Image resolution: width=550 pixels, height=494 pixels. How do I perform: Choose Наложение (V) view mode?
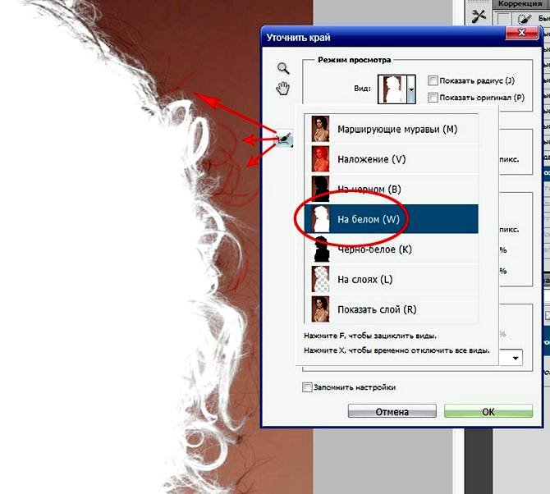pyautogui.click(x=391, y=159)
